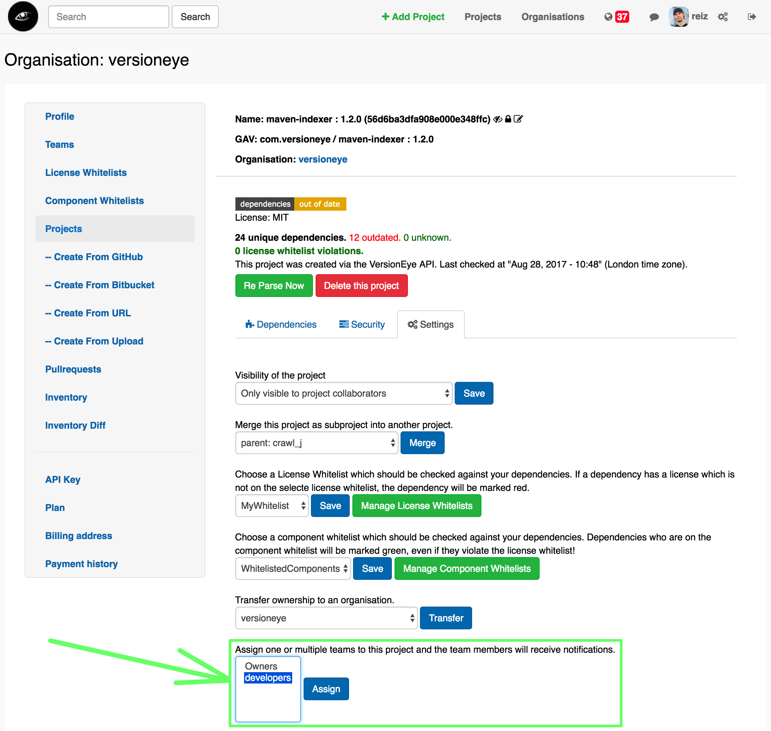Image resolution: width=771 pixels, height=731 pixels.
Task: Click the Search button
Action: (195, 17)
